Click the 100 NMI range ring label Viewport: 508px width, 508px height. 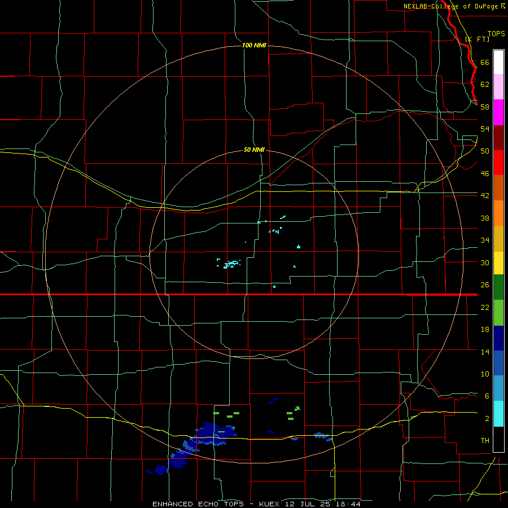point(254,45)
